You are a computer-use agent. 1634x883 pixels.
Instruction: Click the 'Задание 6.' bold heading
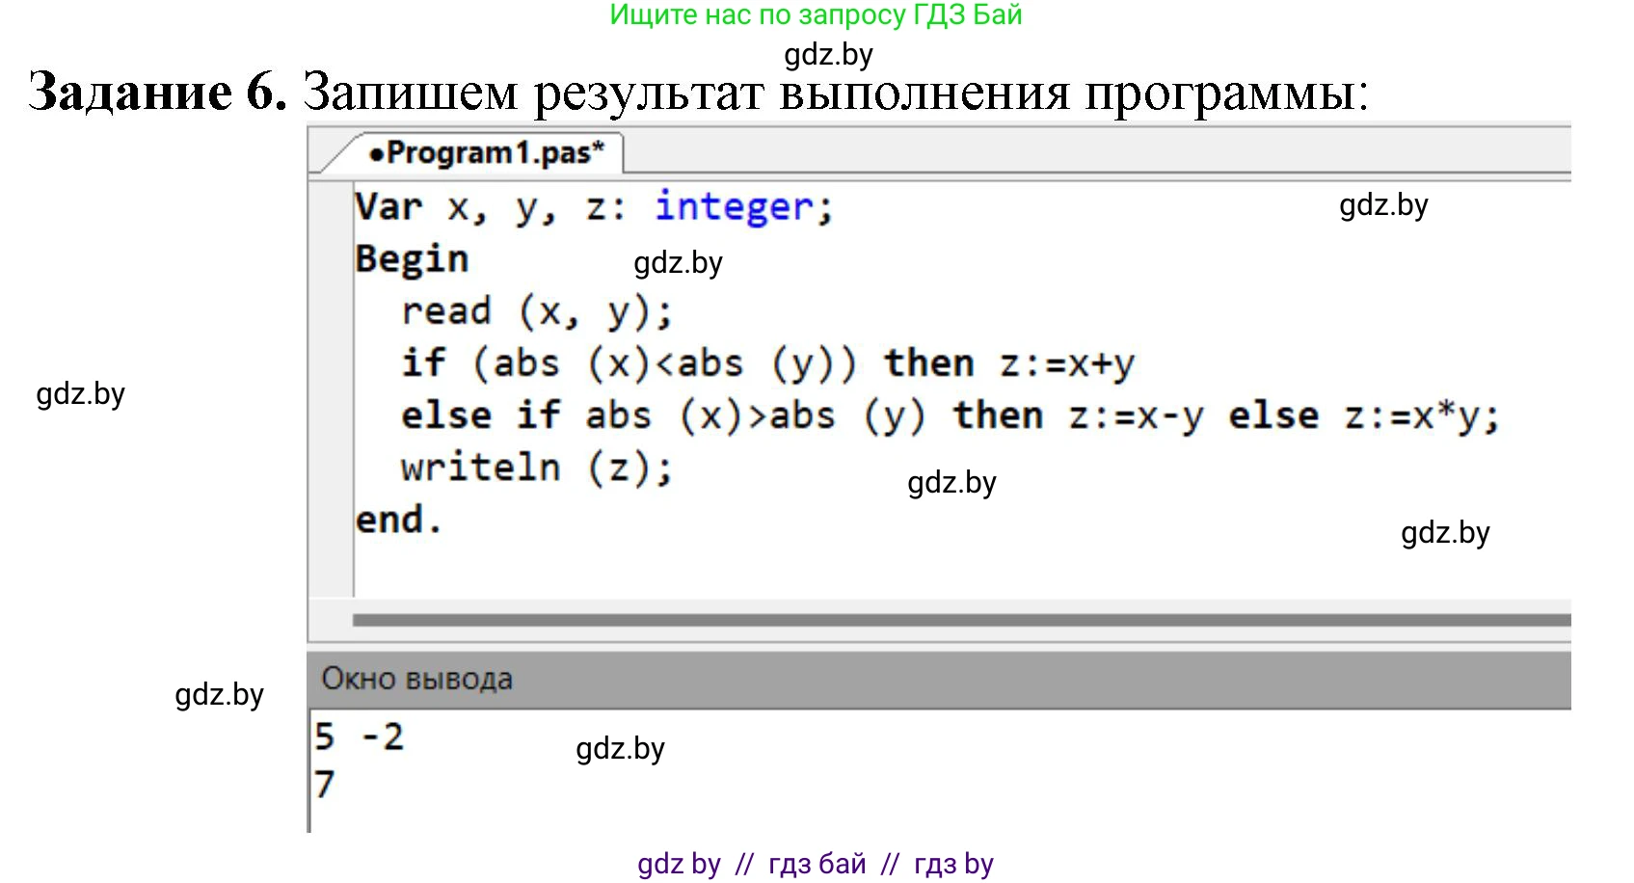click(x=158, y=93)
